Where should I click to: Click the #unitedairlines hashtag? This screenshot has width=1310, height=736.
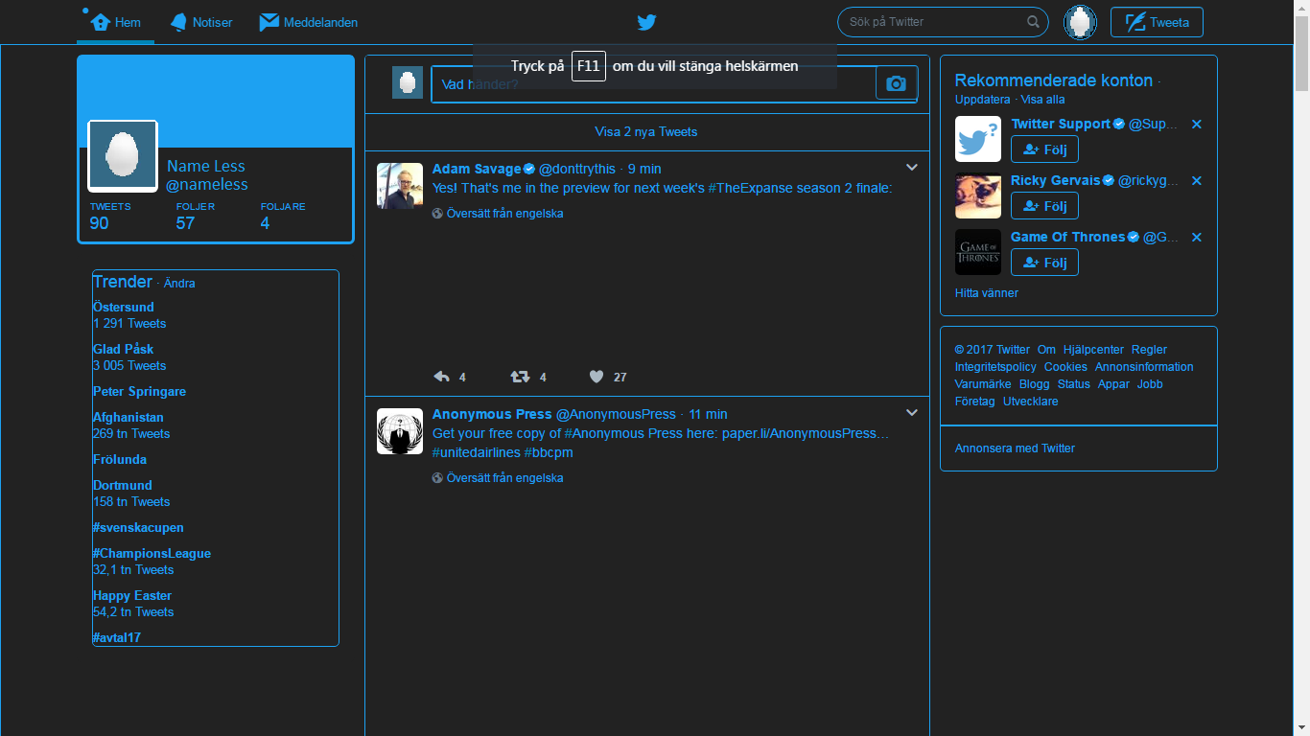(x=477, y=452)
